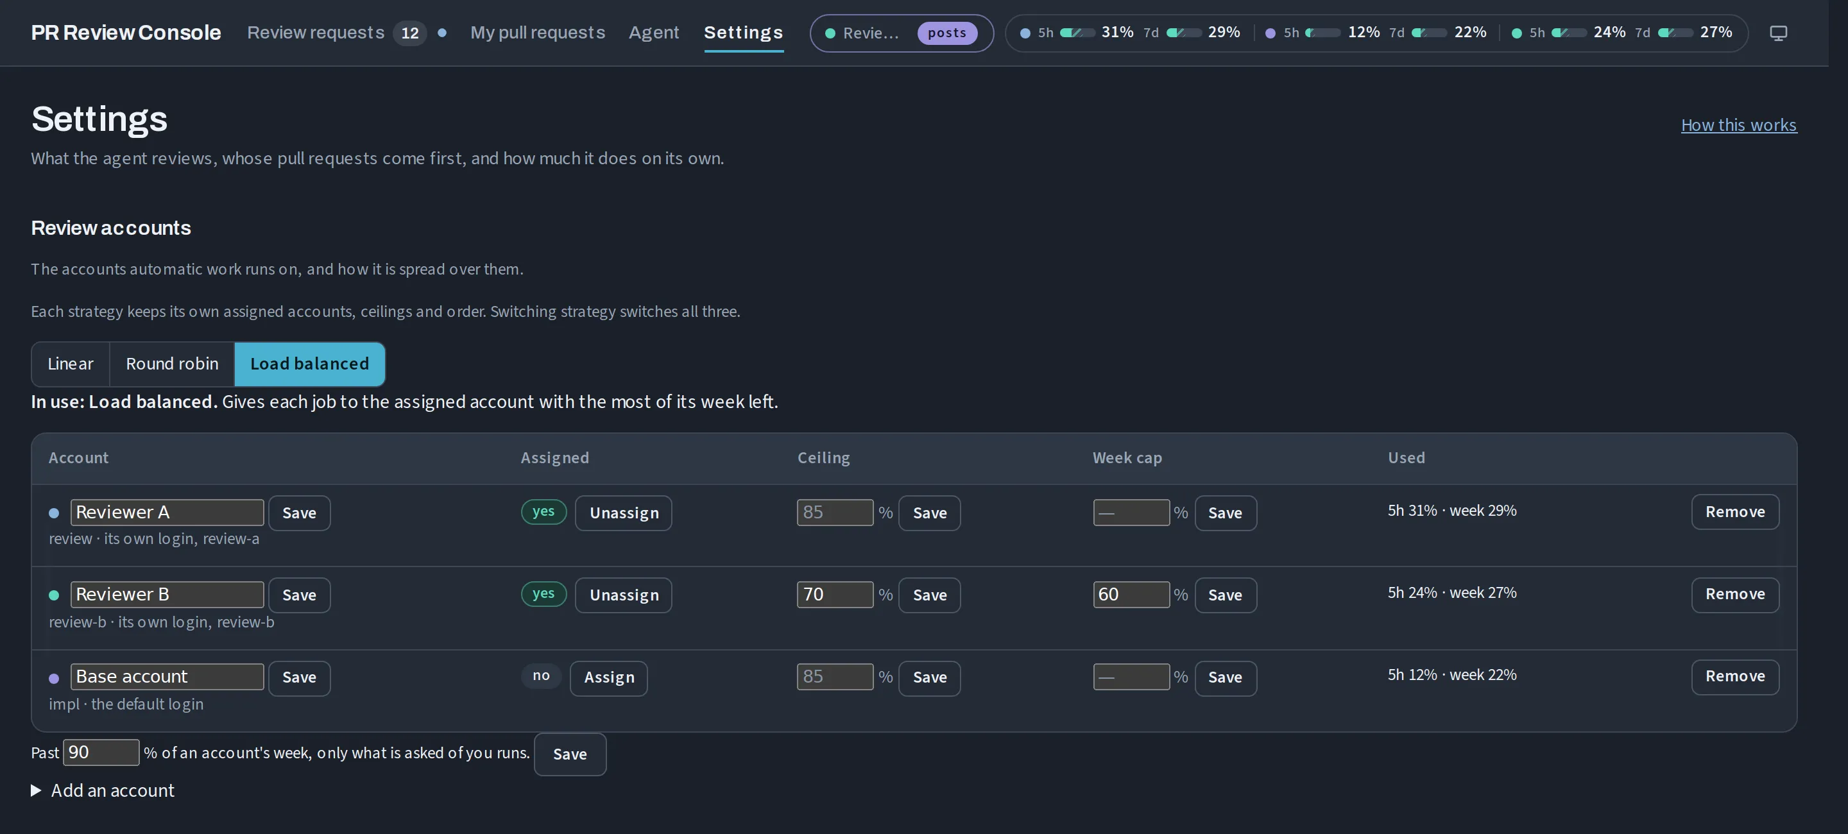Click the Ceiling column header
The image size is (1848, 834).
(823, 458)
